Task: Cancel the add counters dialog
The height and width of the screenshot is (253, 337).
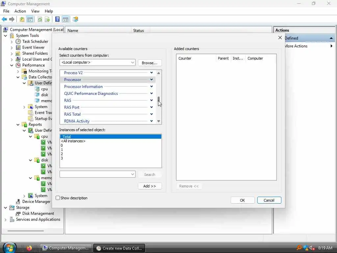Action: (x=269, y=200)
